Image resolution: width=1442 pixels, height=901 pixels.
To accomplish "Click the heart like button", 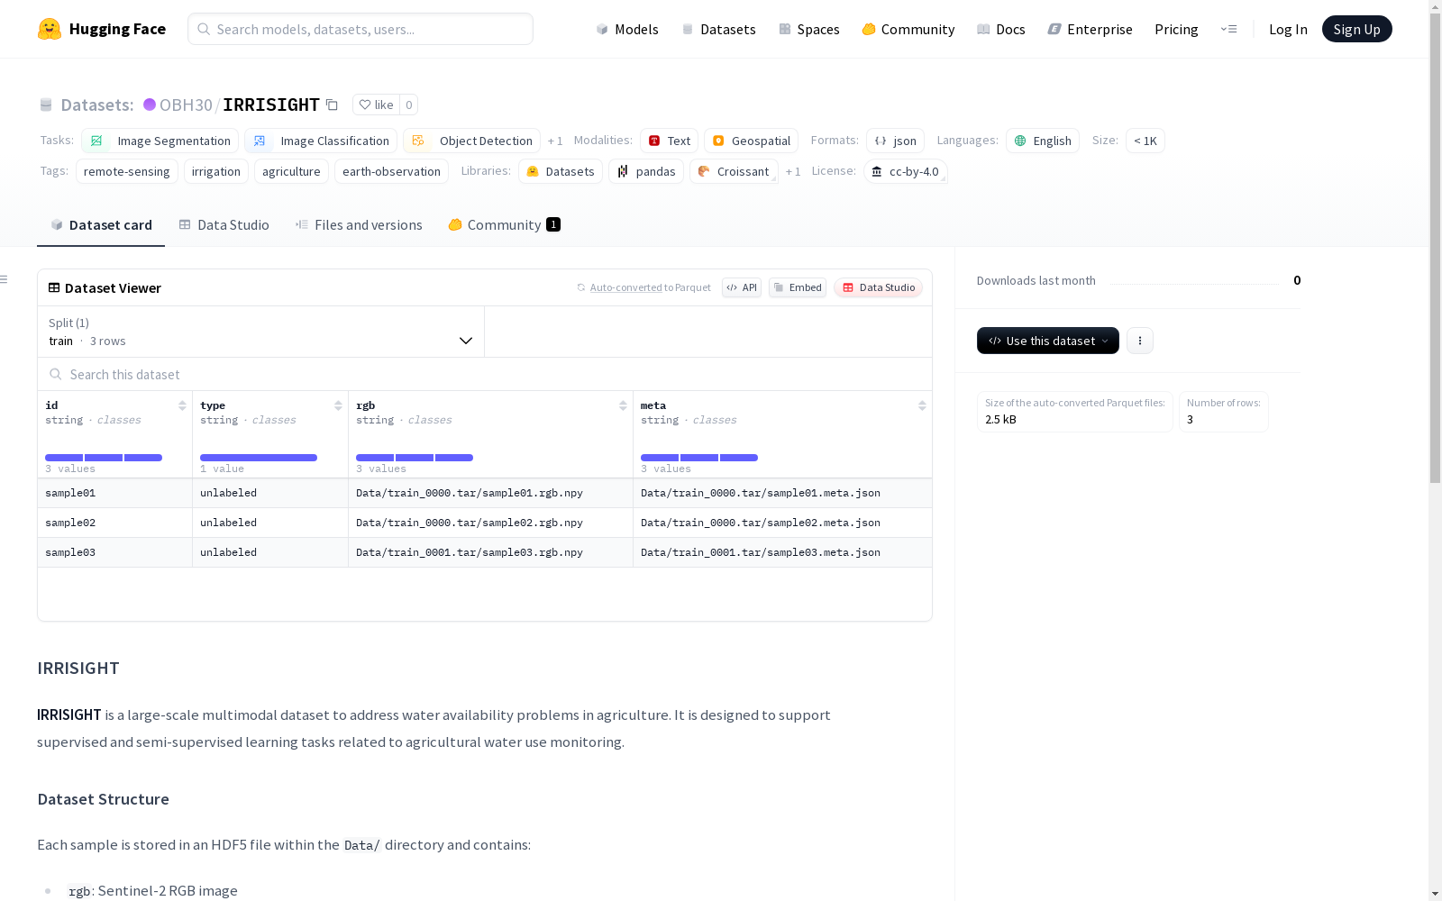I will tap(376, 105).
